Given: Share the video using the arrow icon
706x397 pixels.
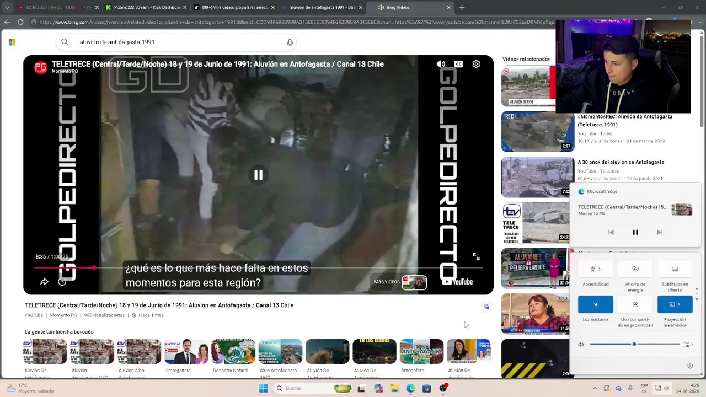Looking at the screenshot, I should tap(44, 282).
